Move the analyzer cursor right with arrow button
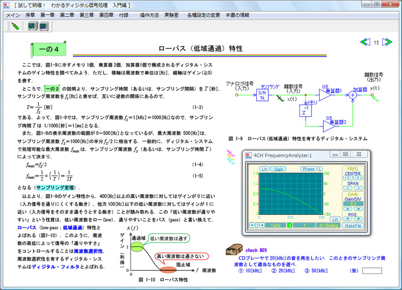Image resolution: width=402 pixels, height=290 pixels. (262, 225)
